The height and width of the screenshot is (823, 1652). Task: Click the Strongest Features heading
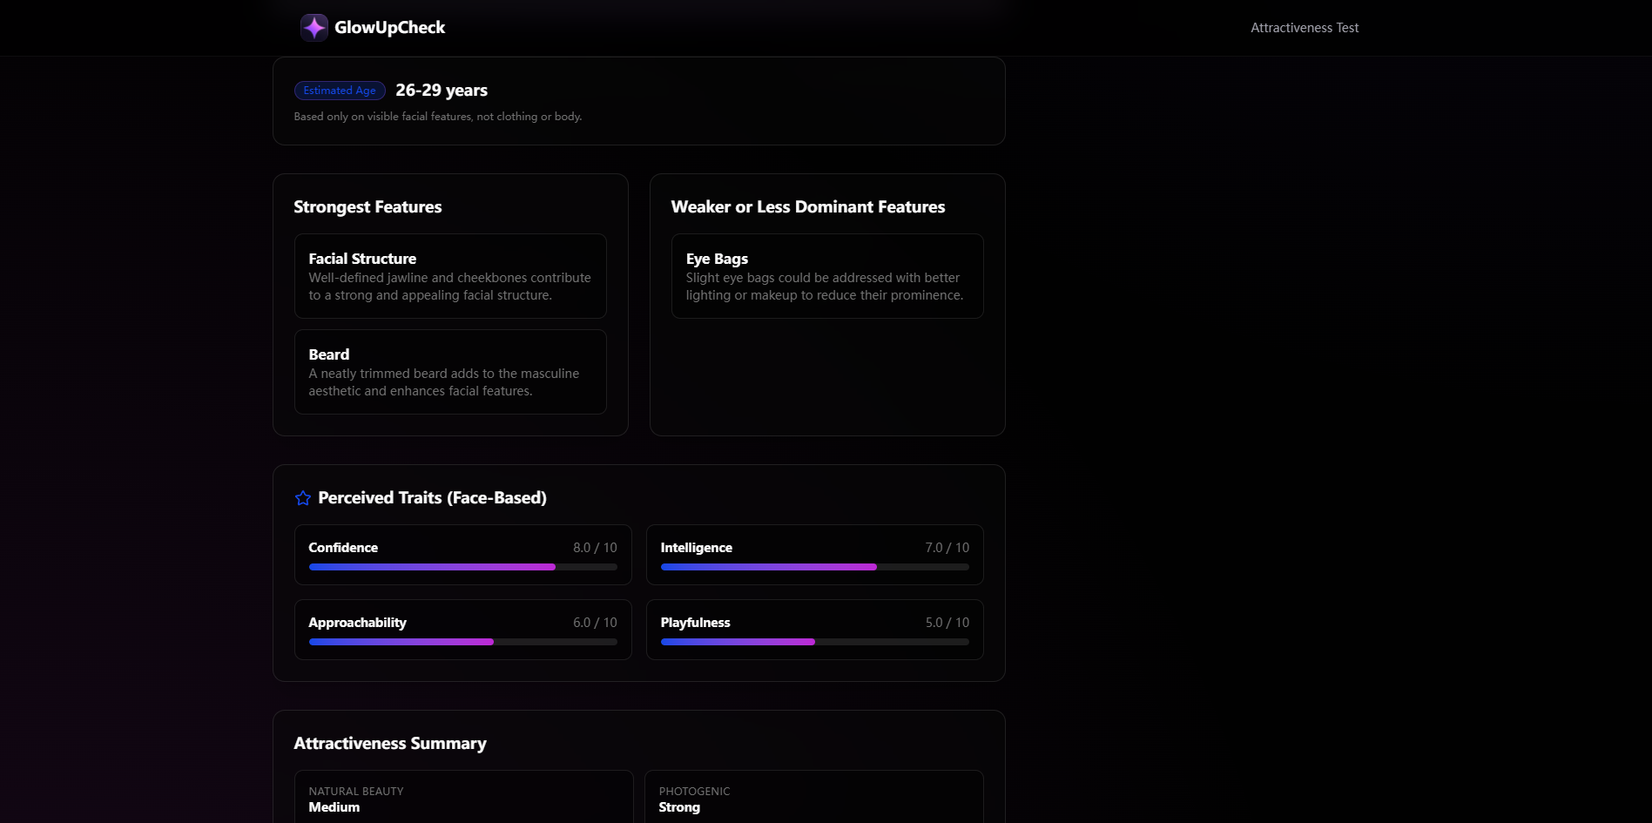(x=367, y=206)
